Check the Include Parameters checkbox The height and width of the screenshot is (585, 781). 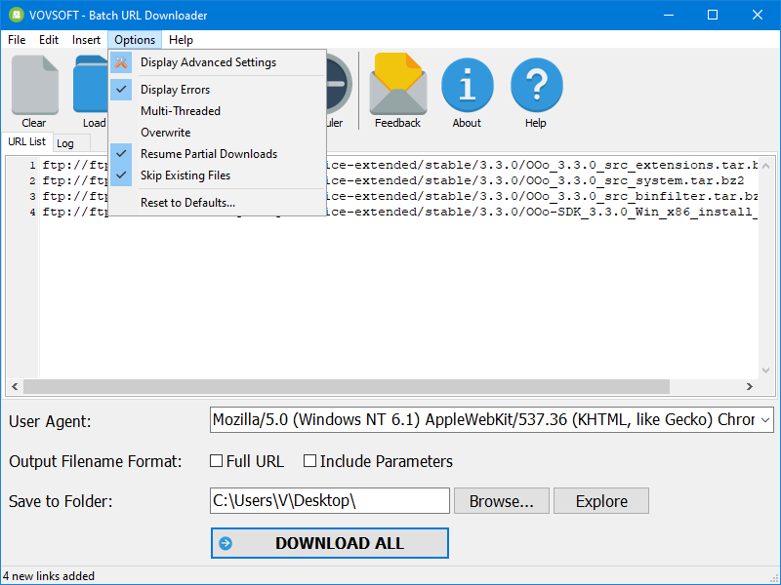[x=309, y=461]
